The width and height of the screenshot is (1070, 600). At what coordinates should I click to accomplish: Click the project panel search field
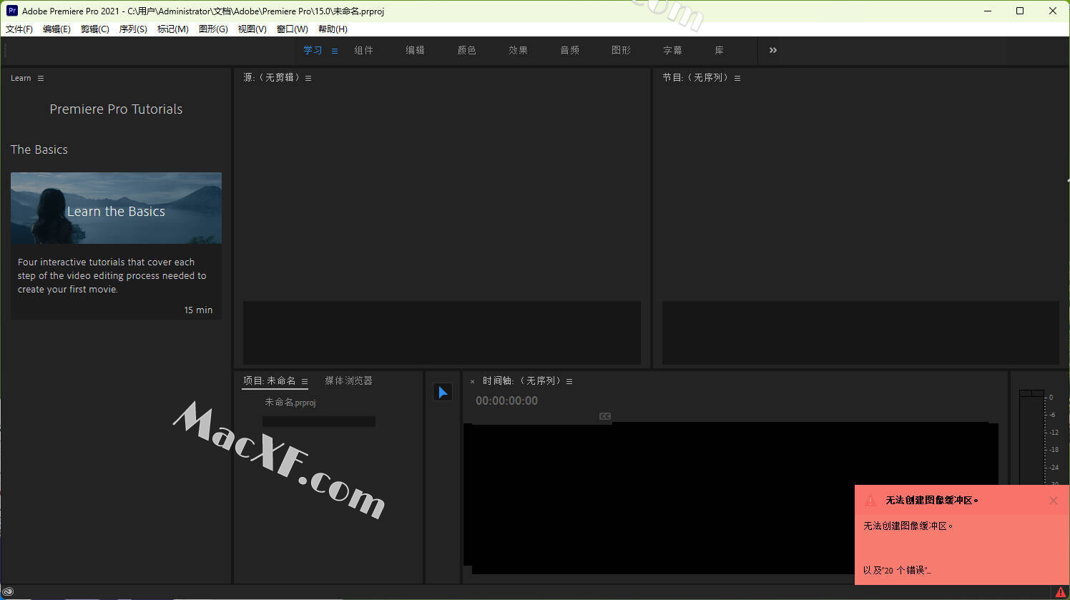[319, 421]
